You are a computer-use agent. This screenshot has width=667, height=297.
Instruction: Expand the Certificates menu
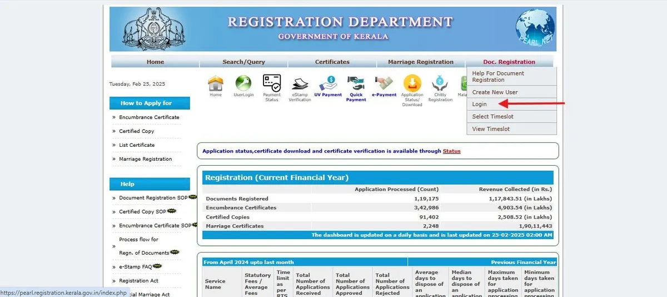tap(332, 62)
